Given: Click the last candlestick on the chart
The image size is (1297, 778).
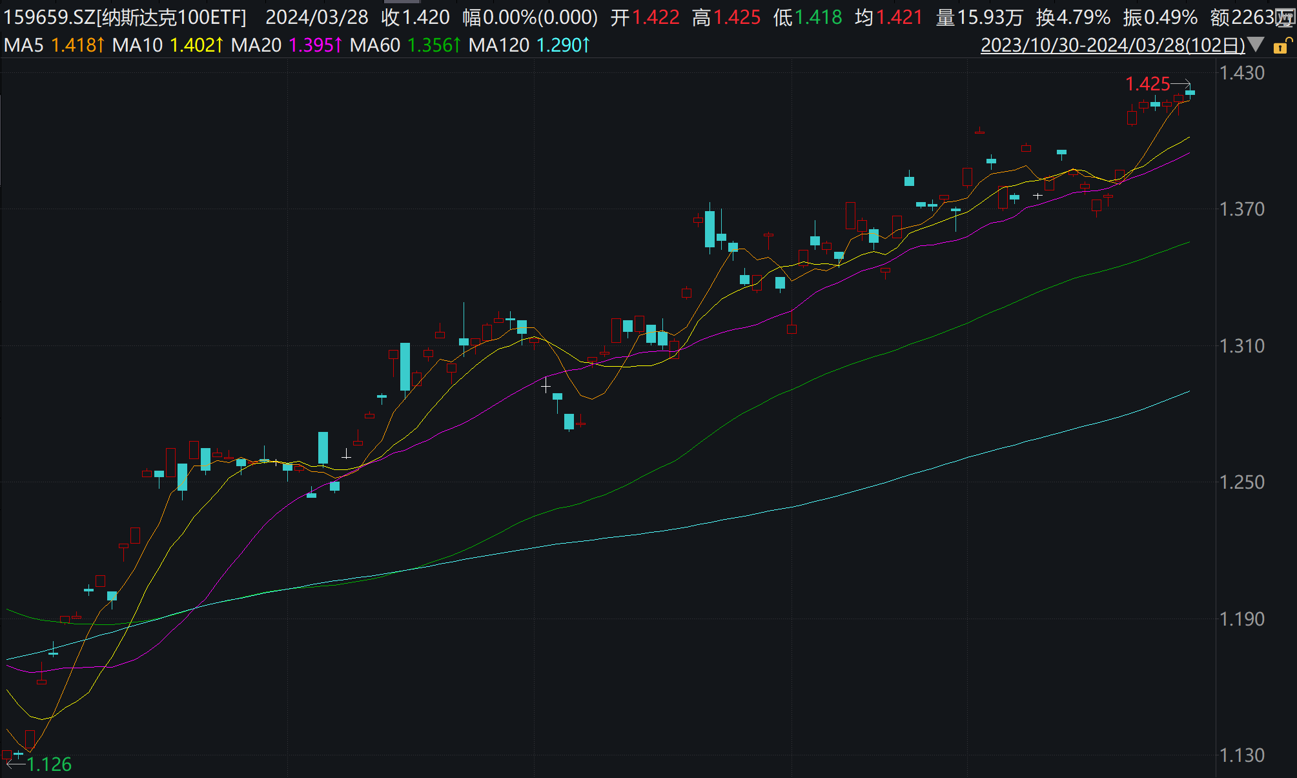Looking at the screenshot, I should tap(1190, 94).
